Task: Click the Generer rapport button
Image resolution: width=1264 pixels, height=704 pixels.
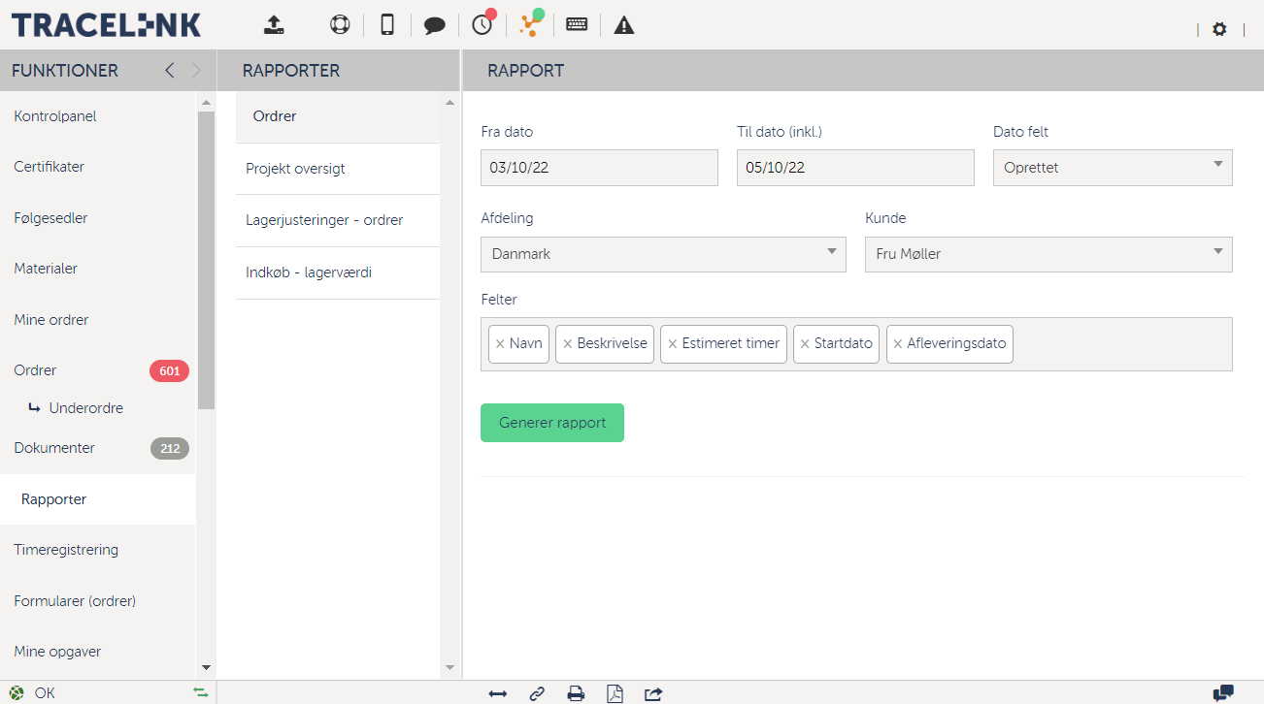Action: [x=551, y=423]
